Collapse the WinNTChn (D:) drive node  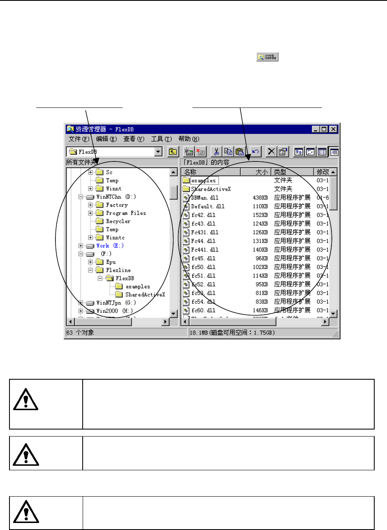click(81, 197)
